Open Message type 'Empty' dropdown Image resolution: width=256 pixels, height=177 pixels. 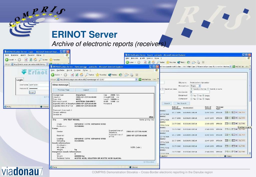[x=199, y=86]
